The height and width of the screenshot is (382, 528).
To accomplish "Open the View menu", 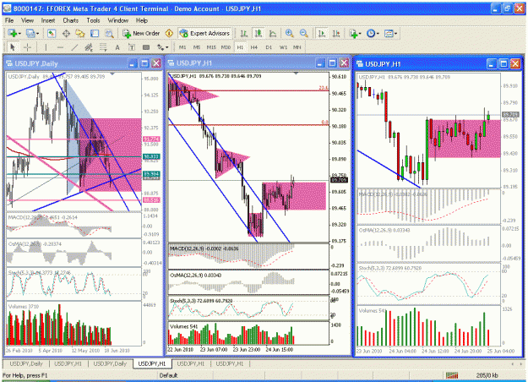I will (x=27, y=20).
